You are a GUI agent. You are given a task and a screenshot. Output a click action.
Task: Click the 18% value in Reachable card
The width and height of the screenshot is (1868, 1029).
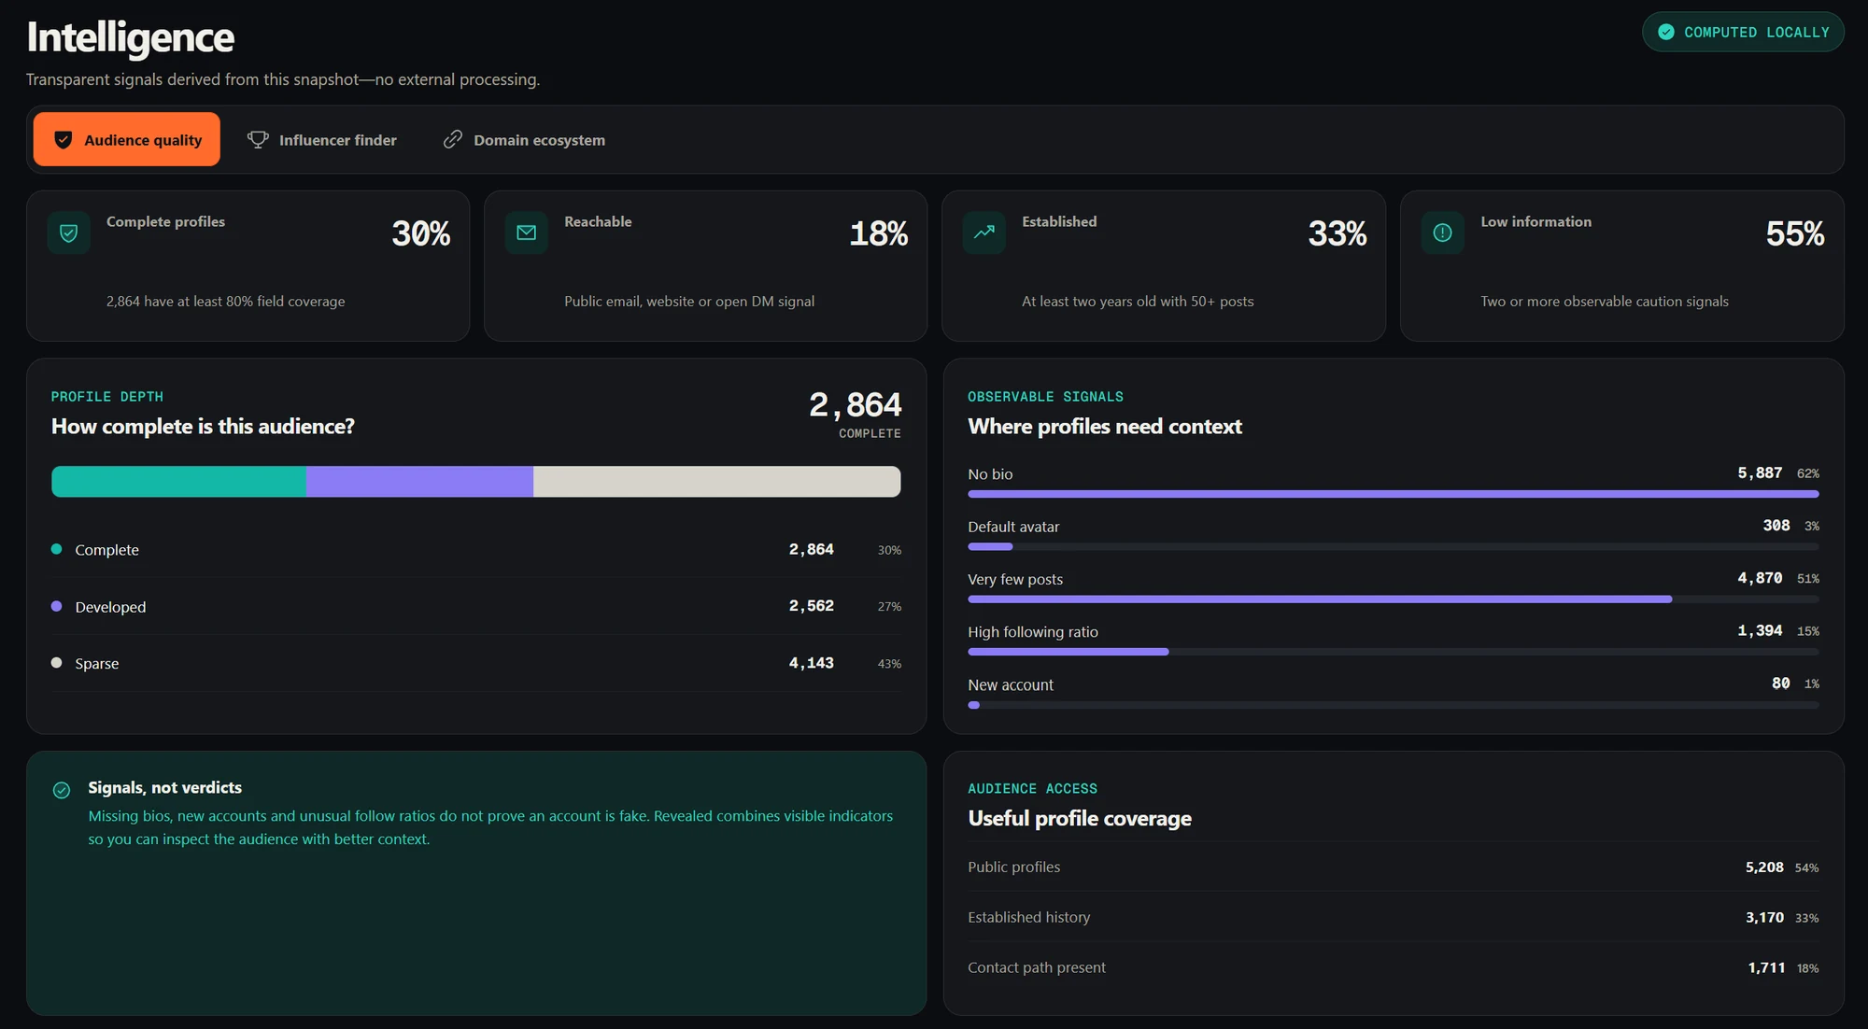[x=879, y=233]
